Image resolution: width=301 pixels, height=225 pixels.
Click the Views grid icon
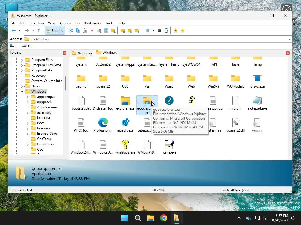(147, 30)
